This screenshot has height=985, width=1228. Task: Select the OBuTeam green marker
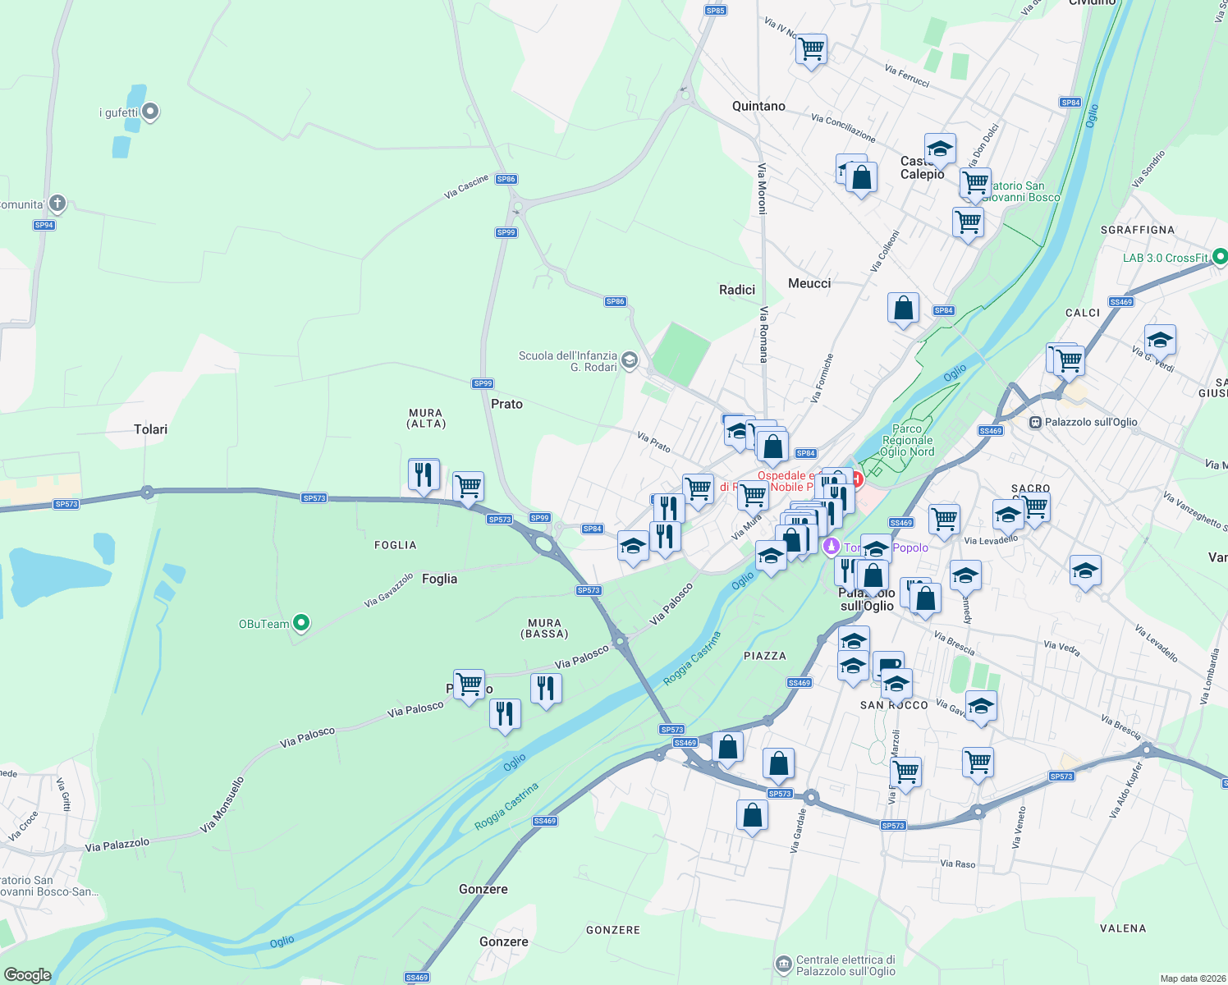pos(300,624)
